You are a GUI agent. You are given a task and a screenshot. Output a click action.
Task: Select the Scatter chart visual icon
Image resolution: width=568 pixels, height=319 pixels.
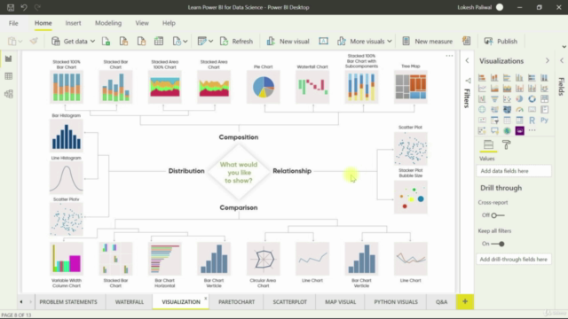point(507,98)
